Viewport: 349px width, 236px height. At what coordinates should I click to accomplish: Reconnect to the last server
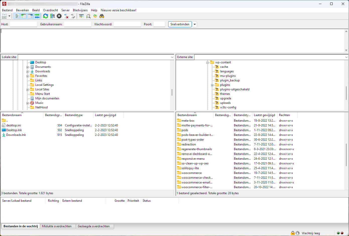point(73,16)
